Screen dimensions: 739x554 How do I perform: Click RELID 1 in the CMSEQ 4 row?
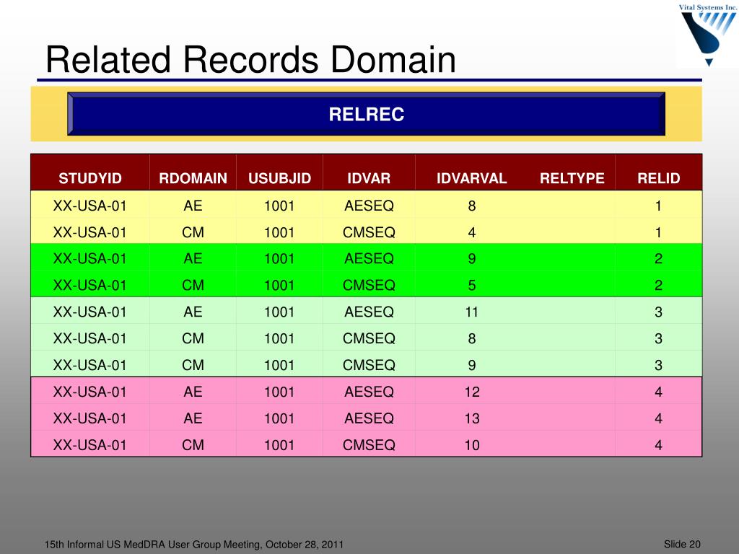pyautogui.click(x=658, y=232)
